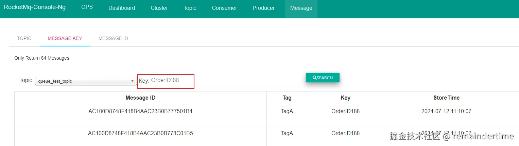
Task: Select message ID ending in 7501B4
Action: pos(140,111)
